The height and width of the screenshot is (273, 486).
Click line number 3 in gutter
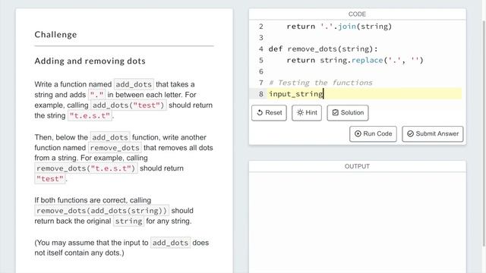[x=261, y=37]
